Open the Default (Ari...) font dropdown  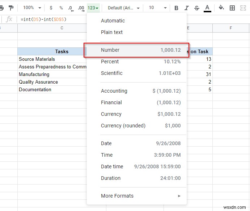coord(124,8)
